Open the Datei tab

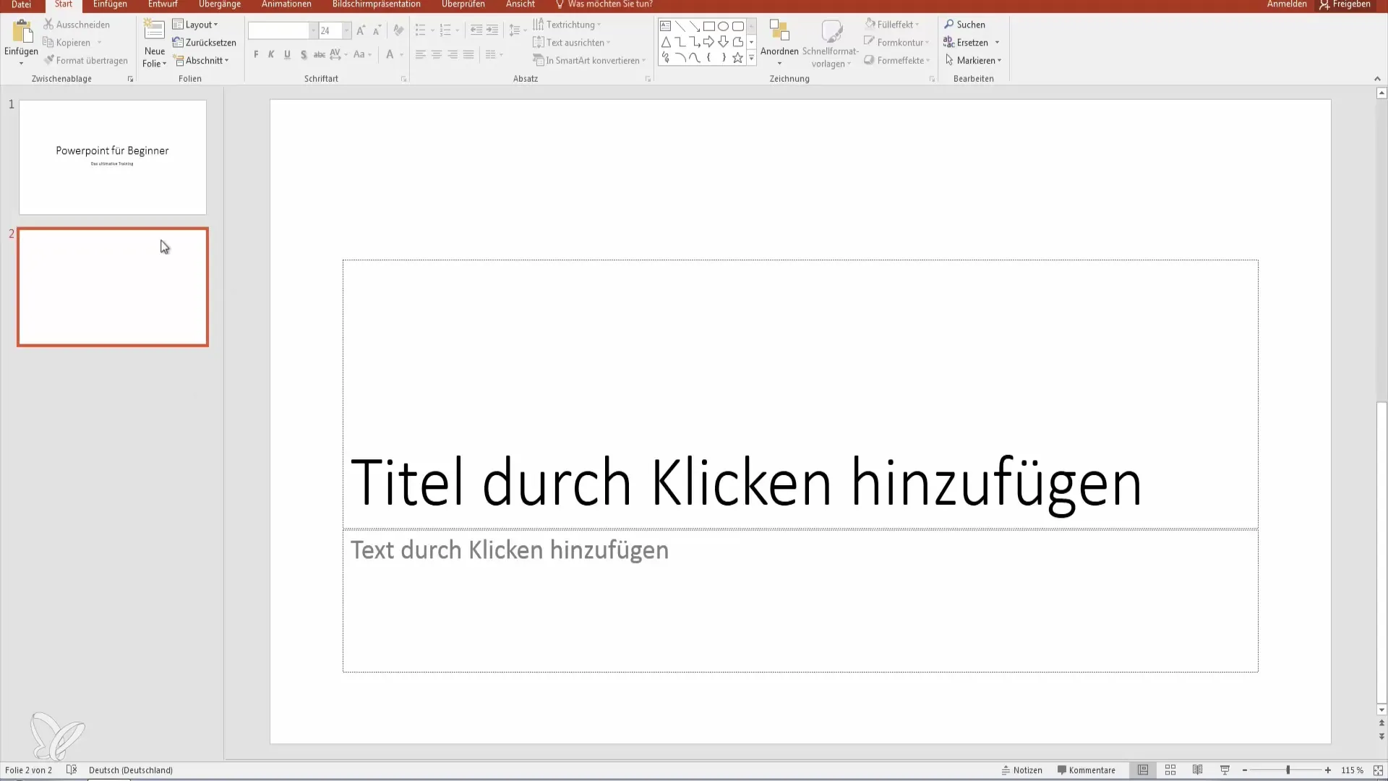(21, 4)
